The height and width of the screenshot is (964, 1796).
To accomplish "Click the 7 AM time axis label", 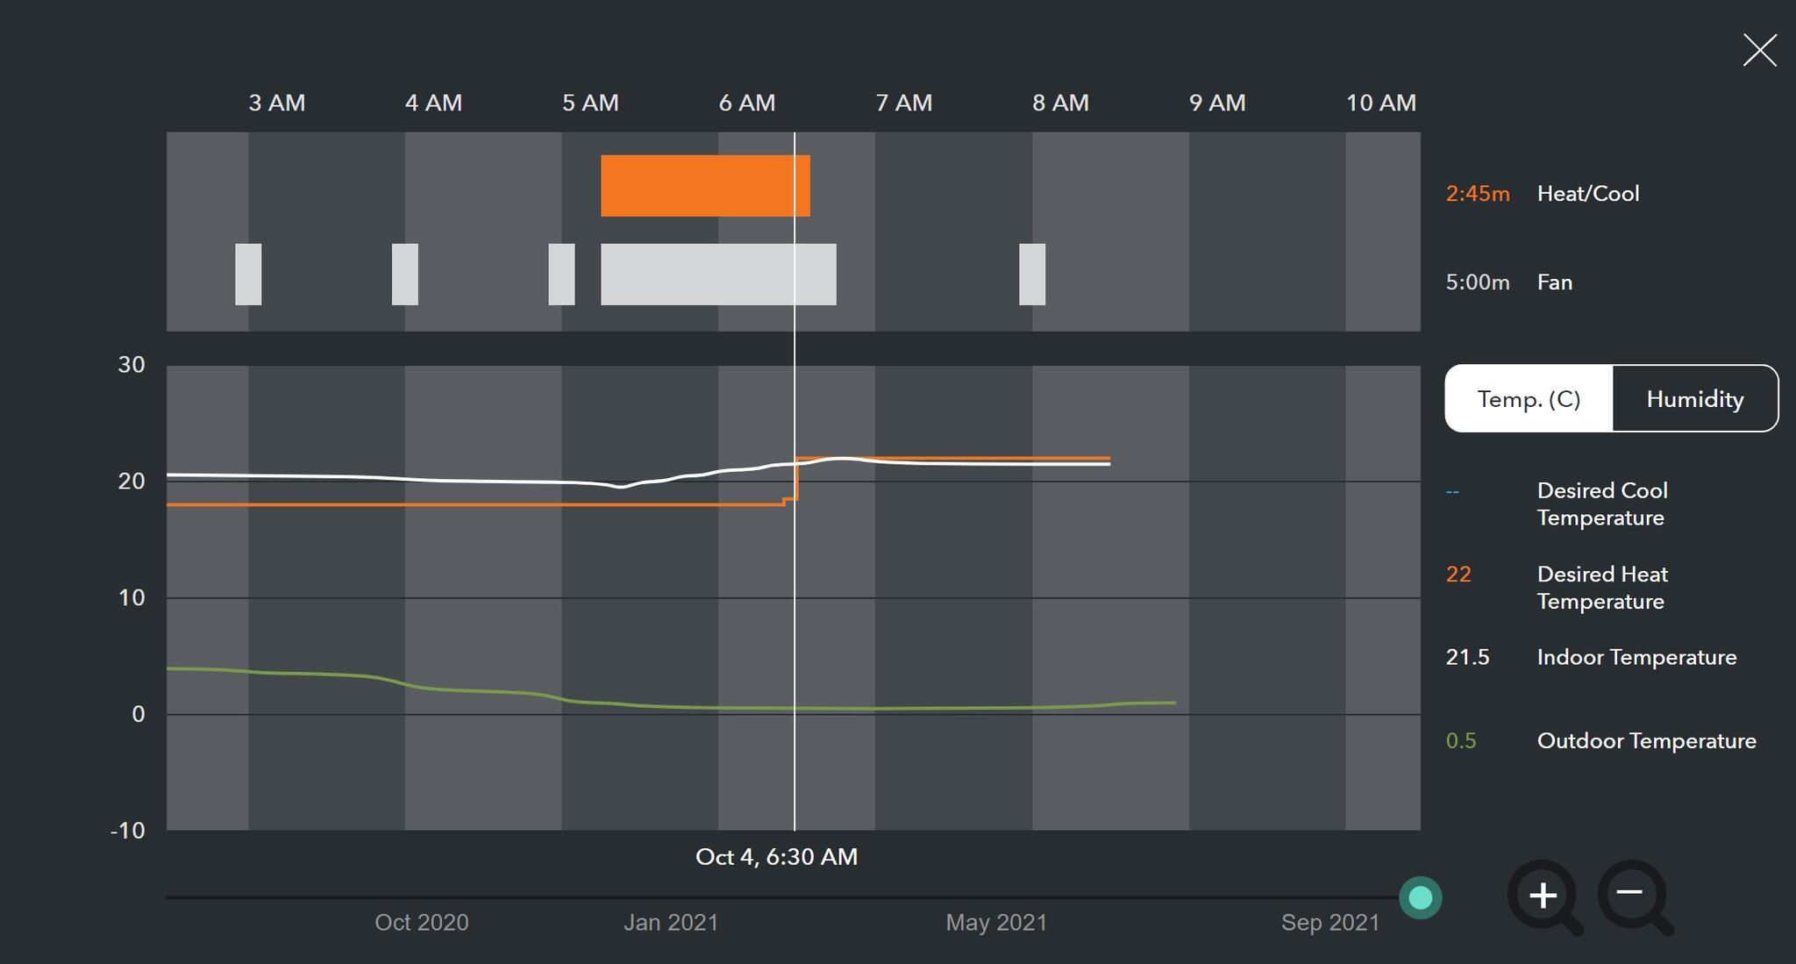I will (904, 103).
